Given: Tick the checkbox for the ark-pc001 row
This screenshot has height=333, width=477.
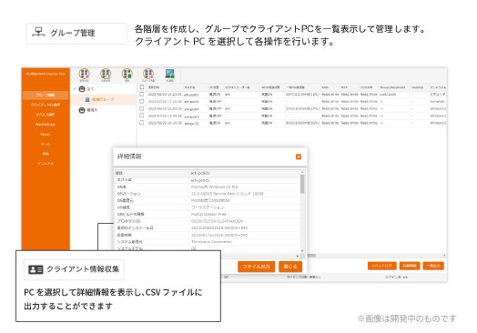Looking at the screenshot, I should point(142,95).
